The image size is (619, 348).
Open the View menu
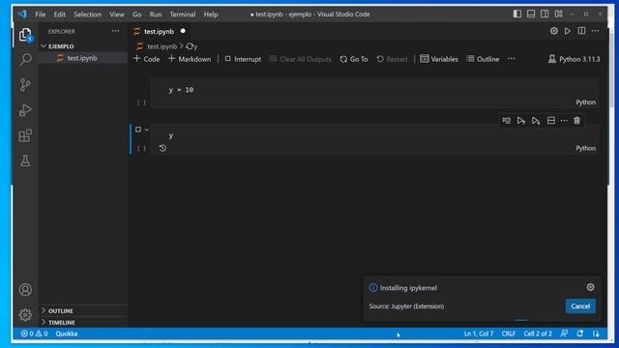[x=116, y=14]
